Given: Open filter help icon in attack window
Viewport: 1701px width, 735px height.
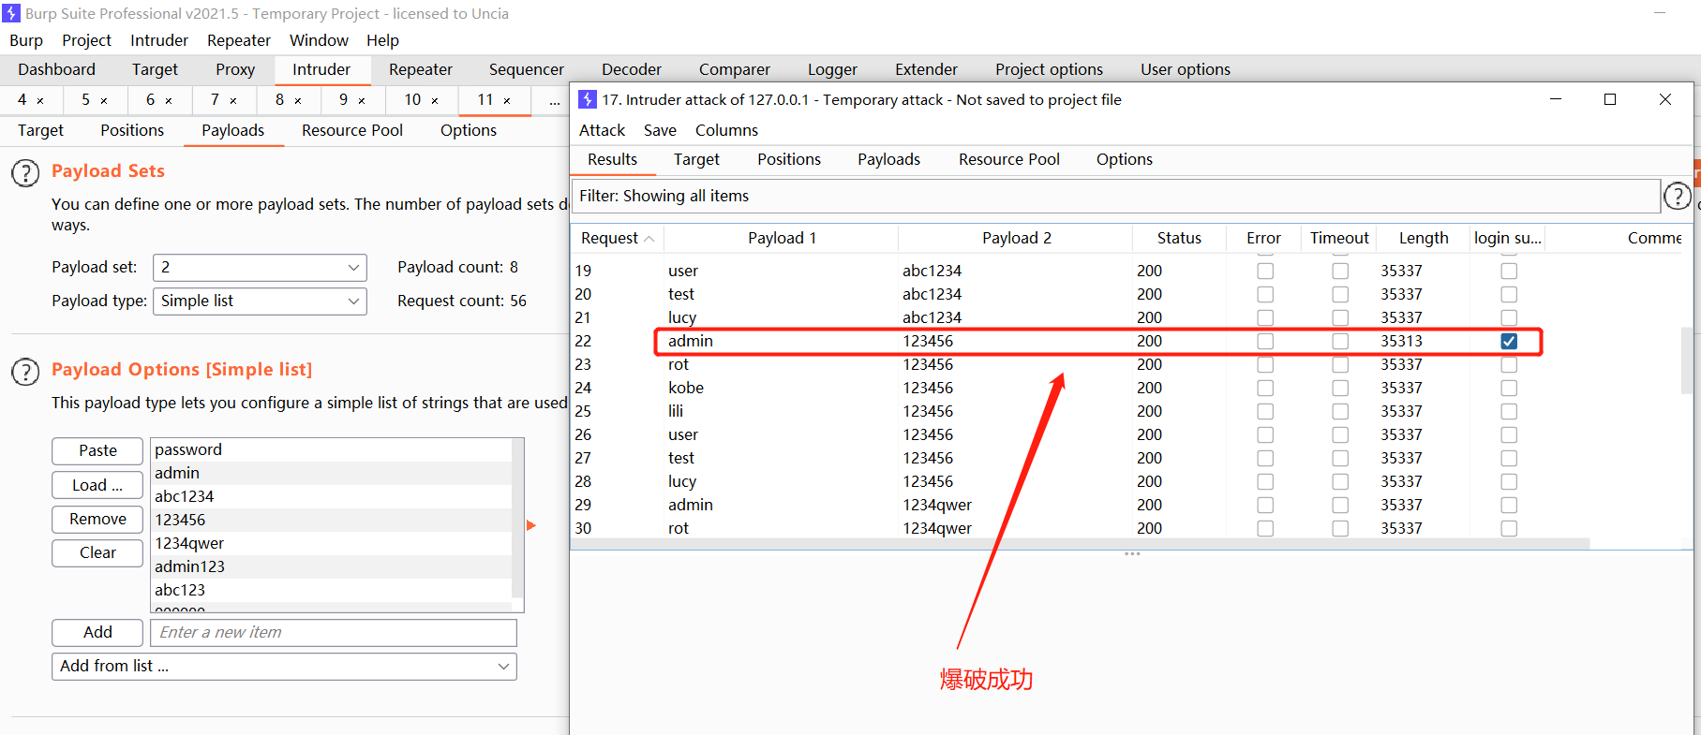Looking at the screenshot, I should [1677, 197].
